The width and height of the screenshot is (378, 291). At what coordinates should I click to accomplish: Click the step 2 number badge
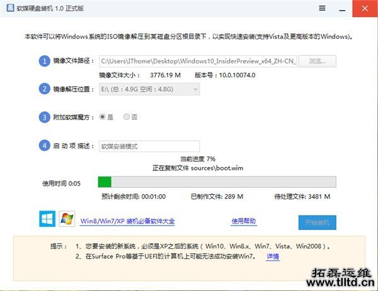44,89
